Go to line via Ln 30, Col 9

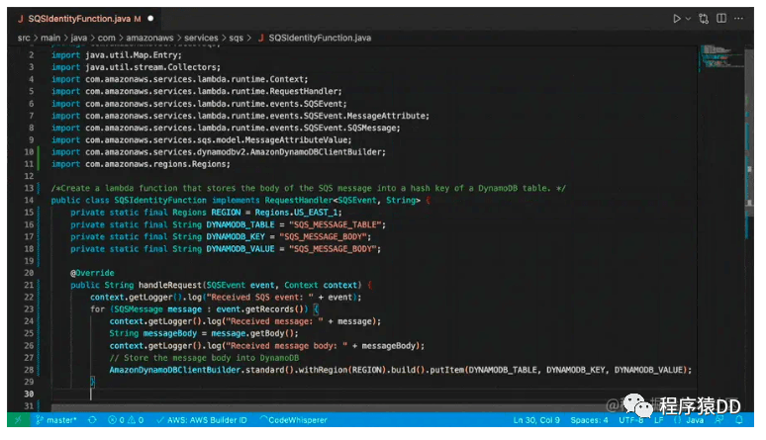coord(536,420)
